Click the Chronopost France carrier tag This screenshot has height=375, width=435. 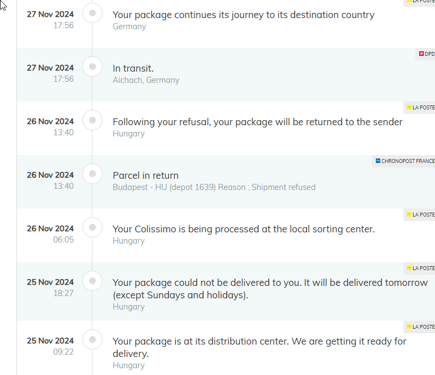pos(403,161)
